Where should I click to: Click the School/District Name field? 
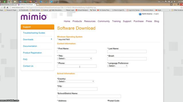click(89, 96)
